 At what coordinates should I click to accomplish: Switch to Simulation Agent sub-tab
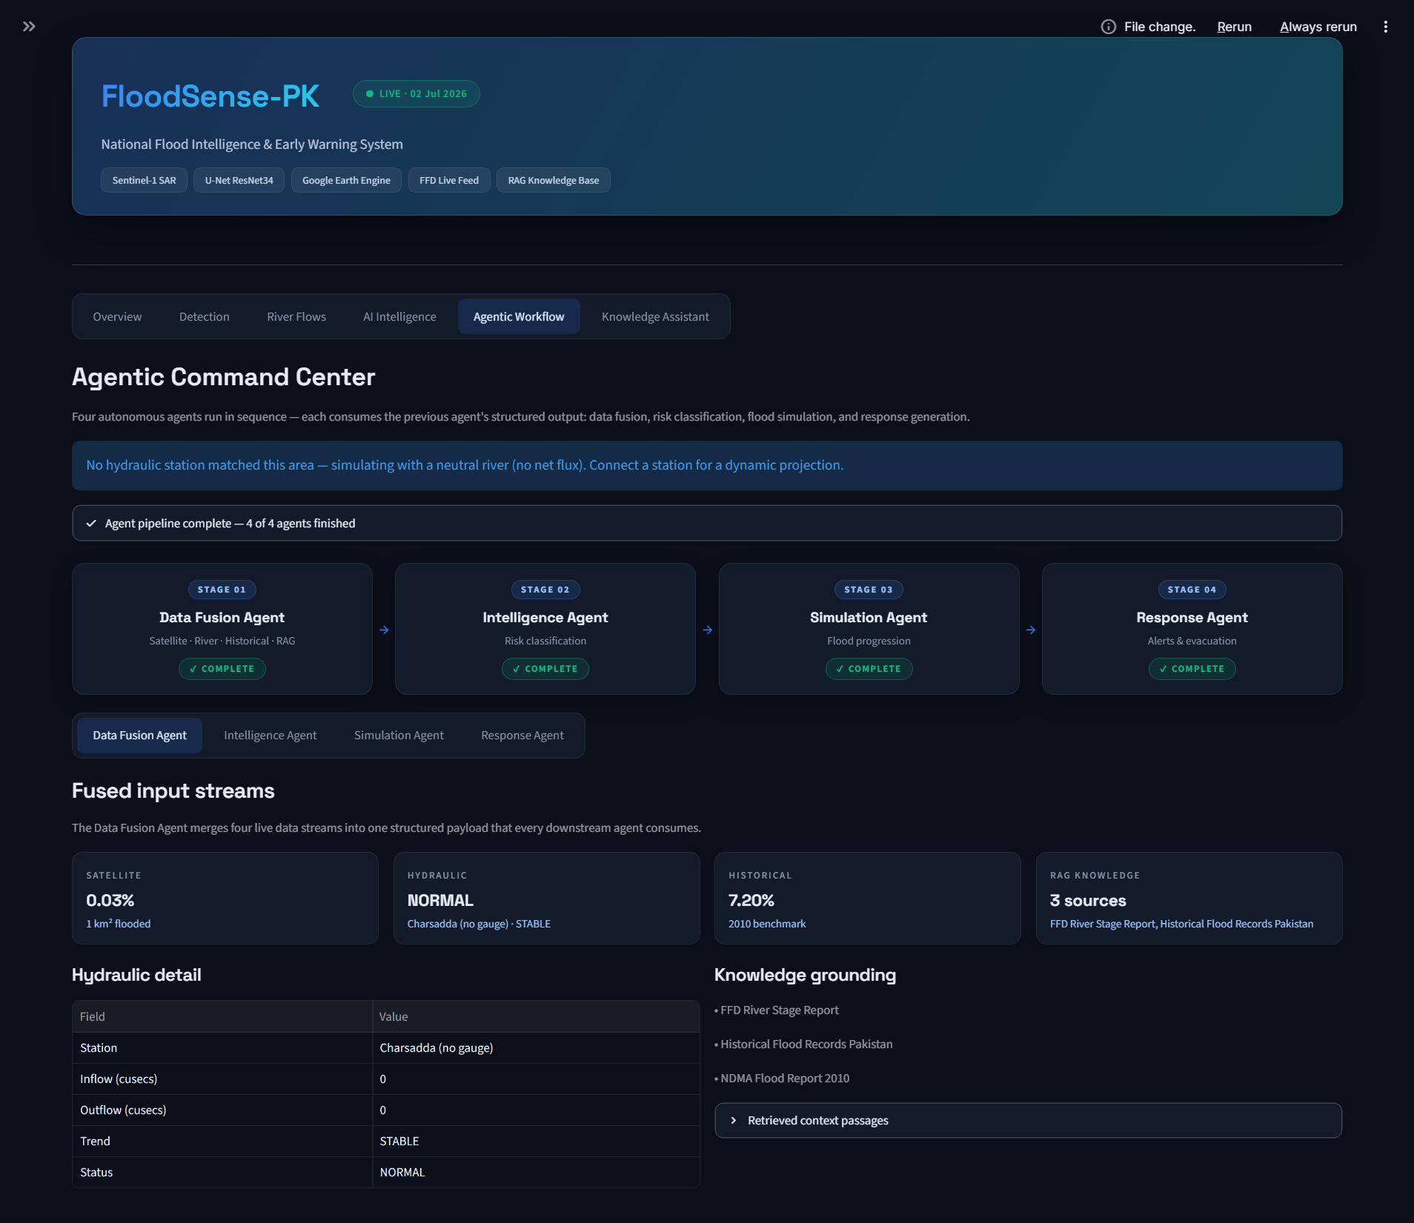tap(399, 735)
